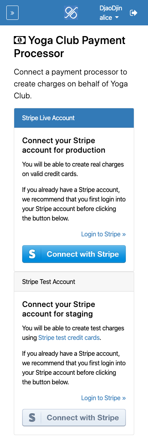Viewport: 148px width, 443px height.
Task: Sign out using the exit arrow icon
Action: (x=134, y=13)
